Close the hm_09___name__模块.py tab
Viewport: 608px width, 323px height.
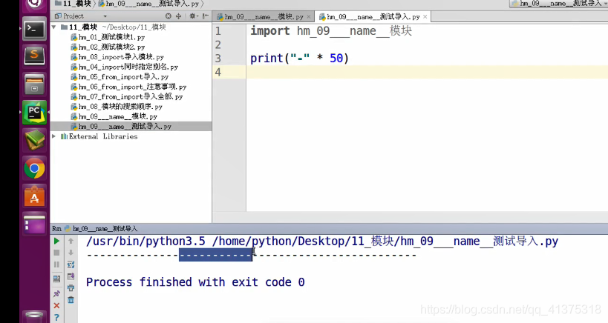click(x=309, y=16)
